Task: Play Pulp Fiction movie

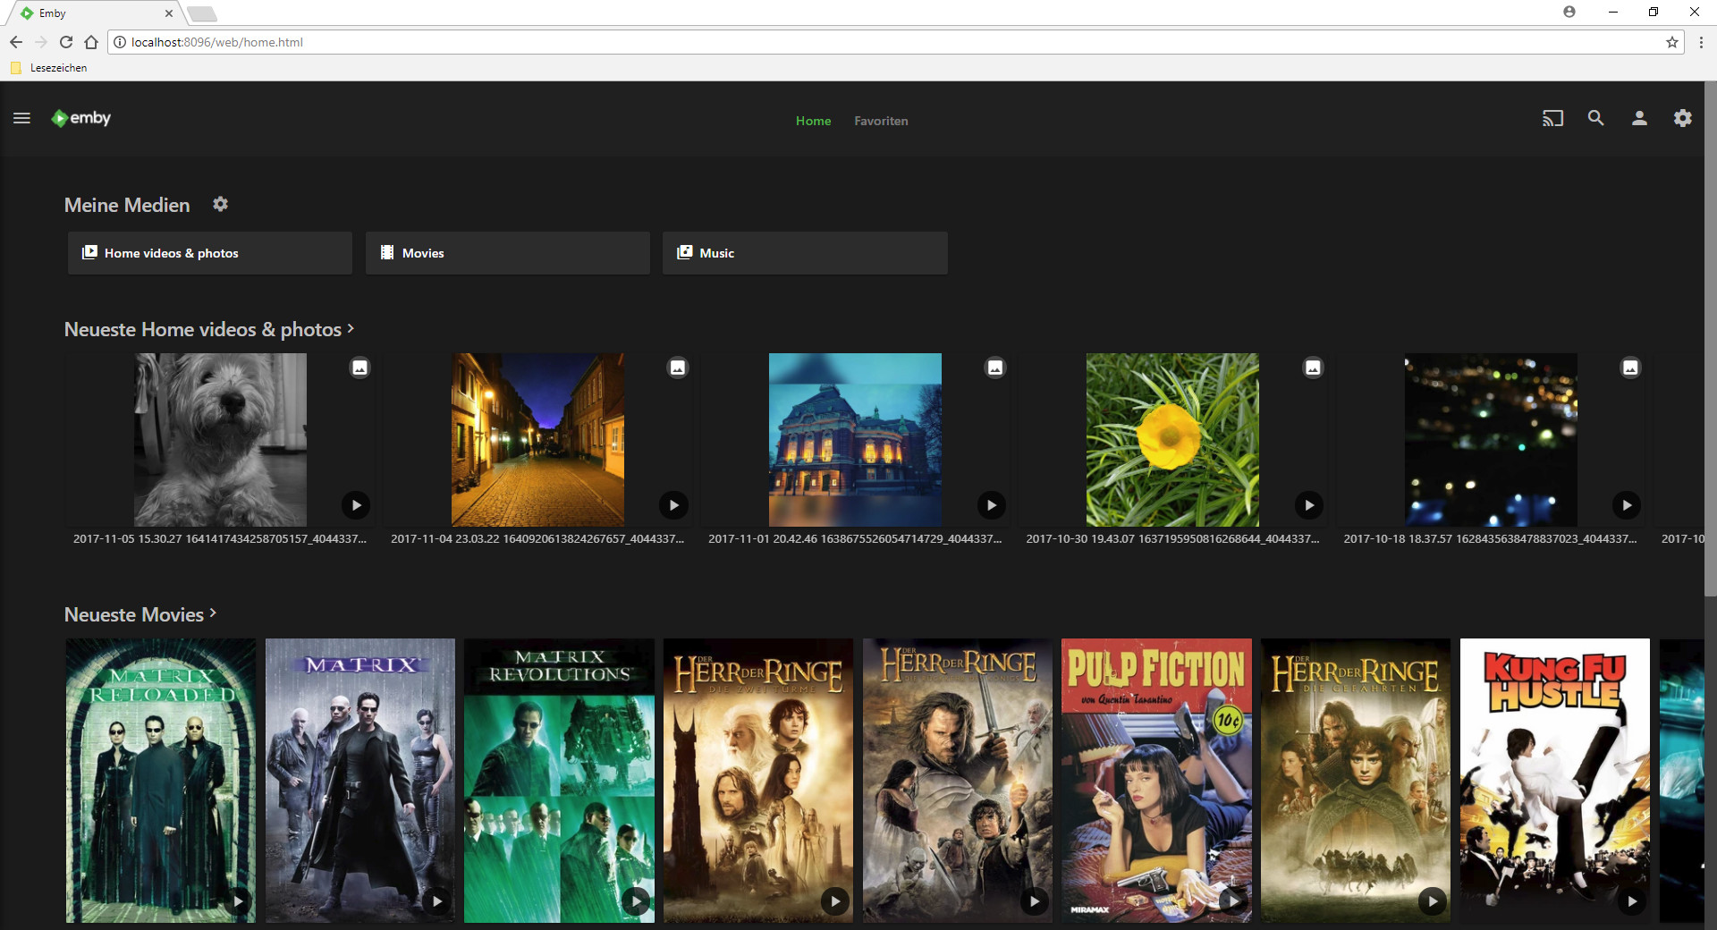Action: 1234,901
